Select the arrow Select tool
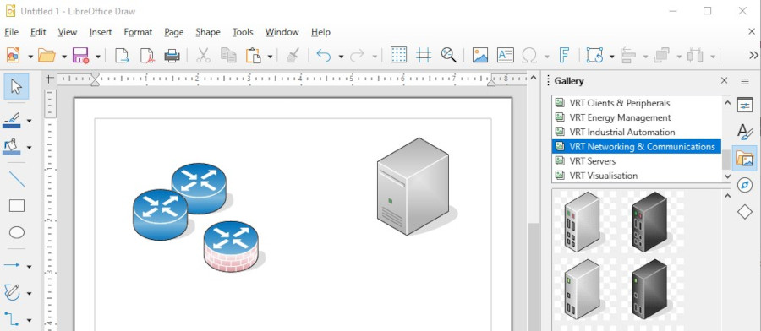Screen dimensions: 761x331 17,87
